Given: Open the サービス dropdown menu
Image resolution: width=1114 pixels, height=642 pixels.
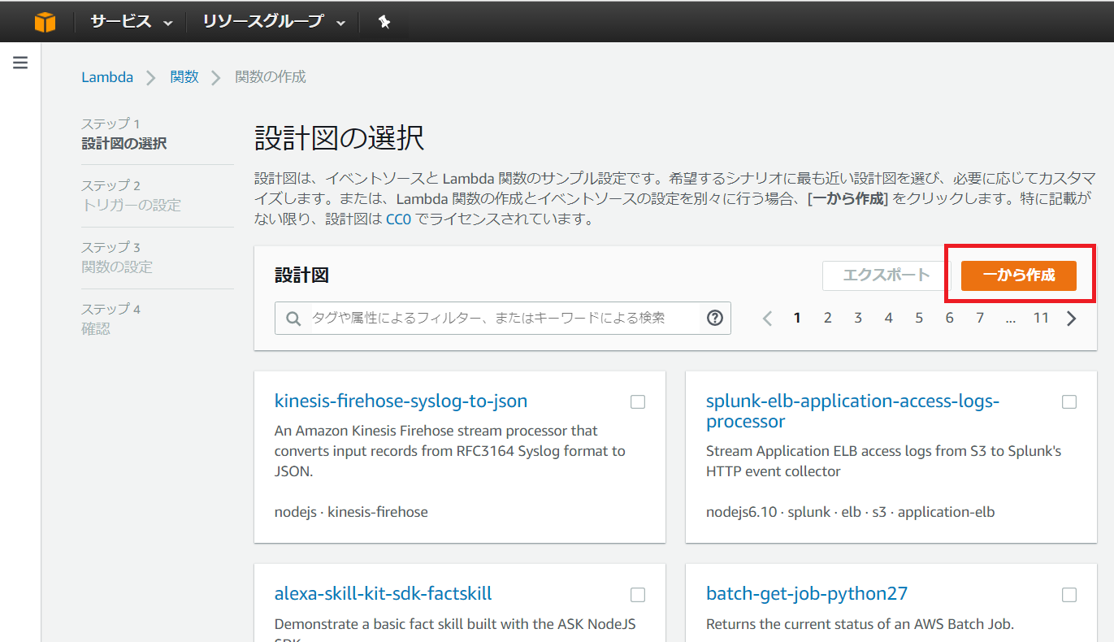Looking at the screenshot, I should [x=132, y=22].
